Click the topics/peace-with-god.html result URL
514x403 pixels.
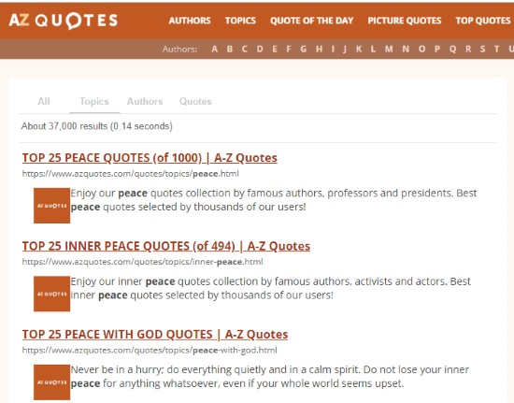click(150, 351)
